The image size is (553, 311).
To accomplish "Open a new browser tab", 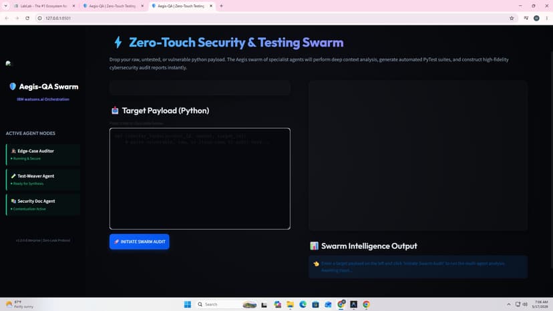I will tap(221, 6).
